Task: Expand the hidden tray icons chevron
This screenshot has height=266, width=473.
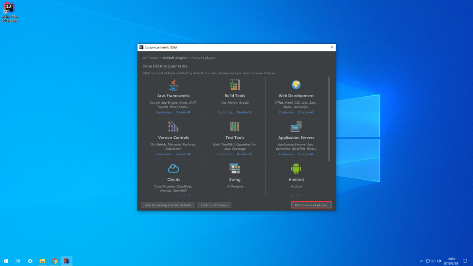Action: click(422, 261)
